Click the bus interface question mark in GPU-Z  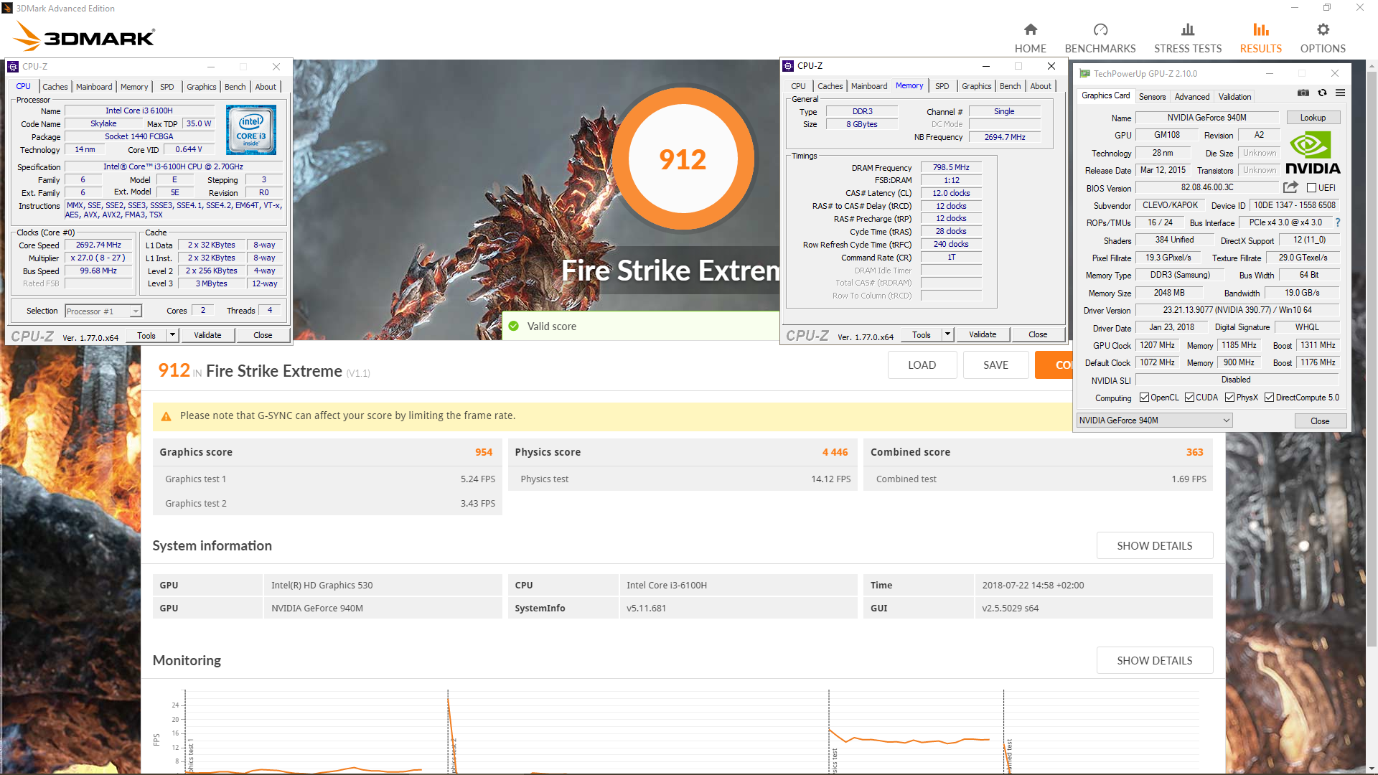tap(1338, 222)
